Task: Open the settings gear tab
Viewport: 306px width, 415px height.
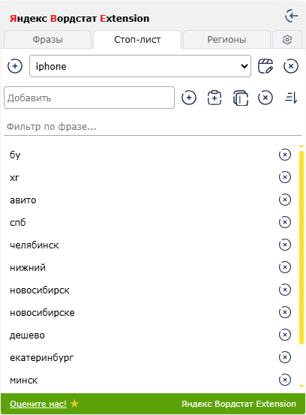Action: pyautogui.click(x=287, y=40)
